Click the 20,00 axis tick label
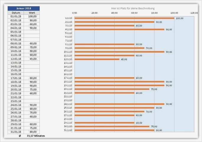Viewport: 202px width, 142px height. click(x=95, y=13)
